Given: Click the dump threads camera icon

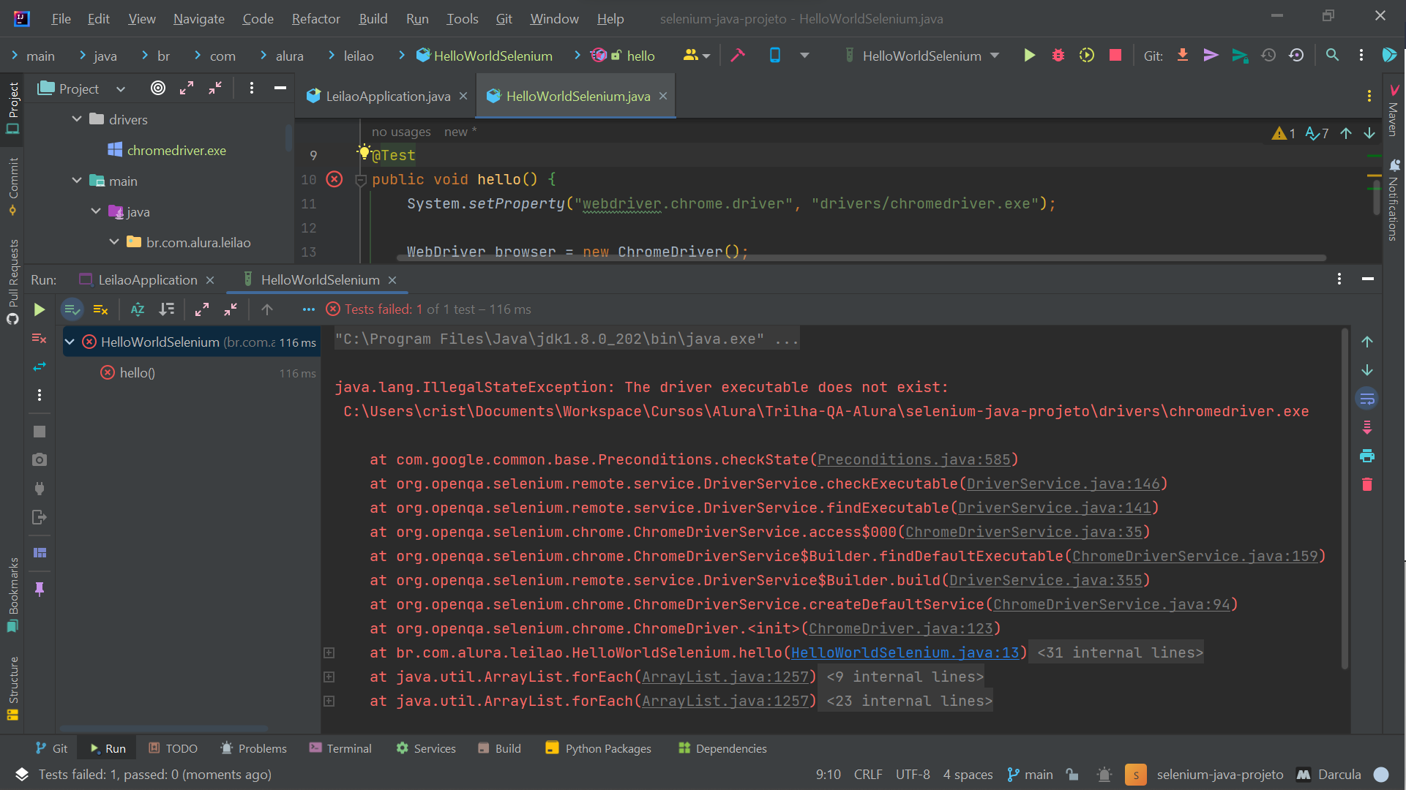Looking at the screenshot, I should click(x=40, y=459).
